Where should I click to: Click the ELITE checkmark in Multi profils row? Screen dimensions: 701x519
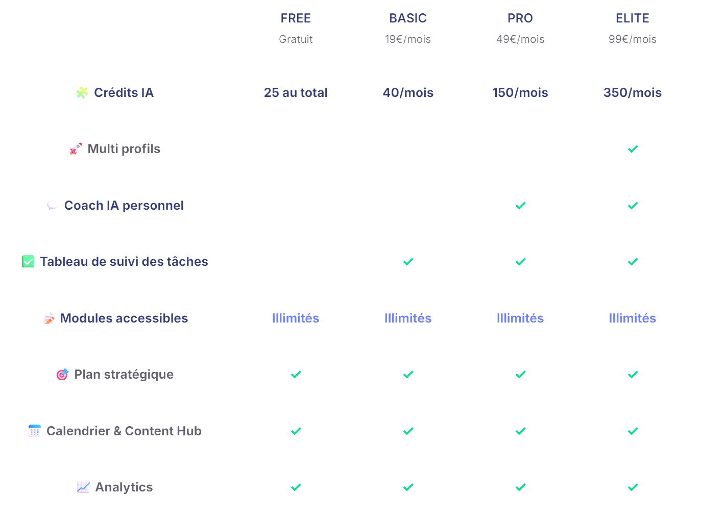(x=633, y=149)
